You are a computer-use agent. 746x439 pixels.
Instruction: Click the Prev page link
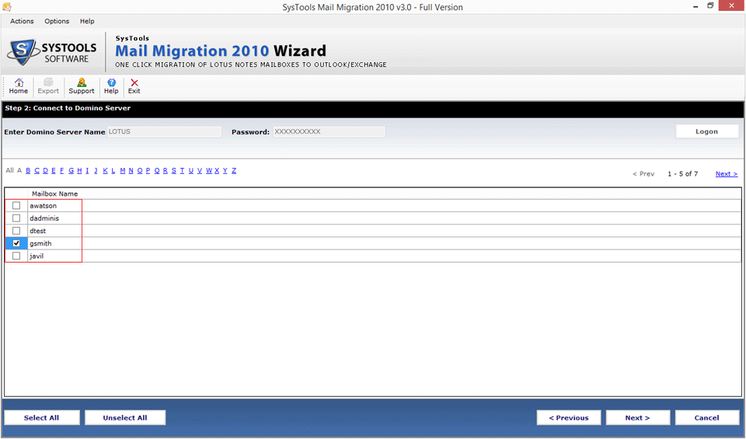[x=643, y=174]
